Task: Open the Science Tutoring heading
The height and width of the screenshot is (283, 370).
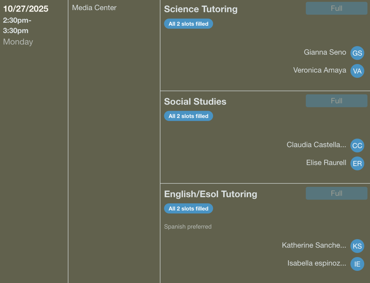Action: 201,9
